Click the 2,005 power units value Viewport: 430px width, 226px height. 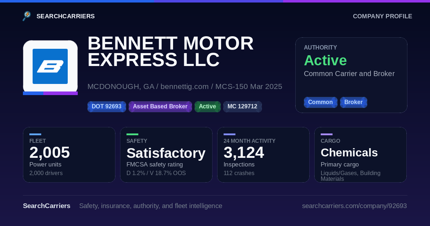[x=50, y=152]
